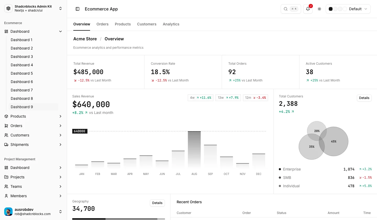377x220 pixels.
Task: Click the Teams people icon
Action: [x=6, y=186]
